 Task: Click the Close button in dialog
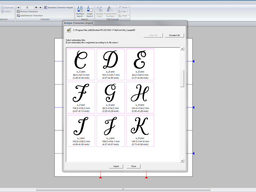point(133,166)
